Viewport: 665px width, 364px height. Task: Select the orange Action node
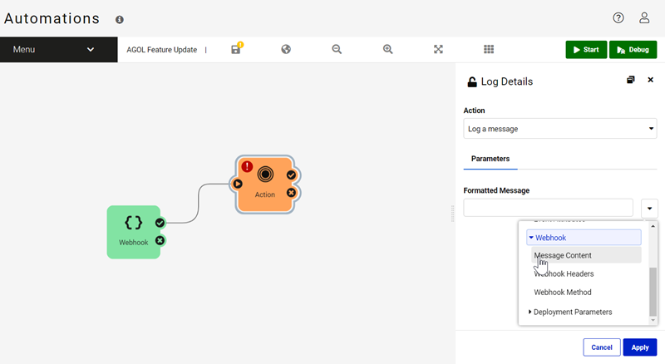[x=265, y=184]
